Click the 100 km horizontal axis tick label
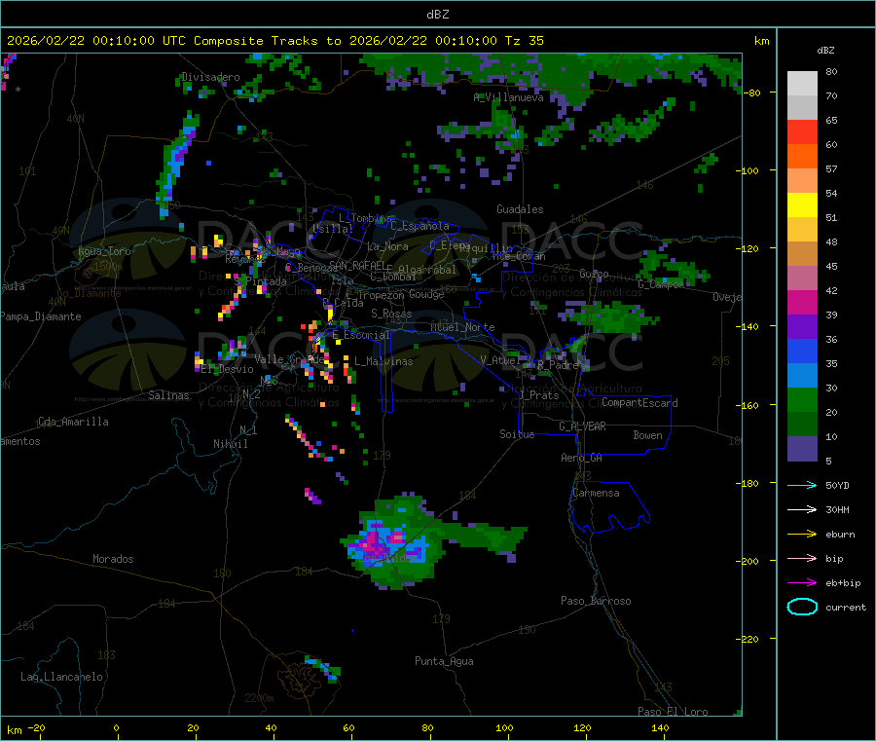Viewport: 876px width, 741px height. (504, 727)
